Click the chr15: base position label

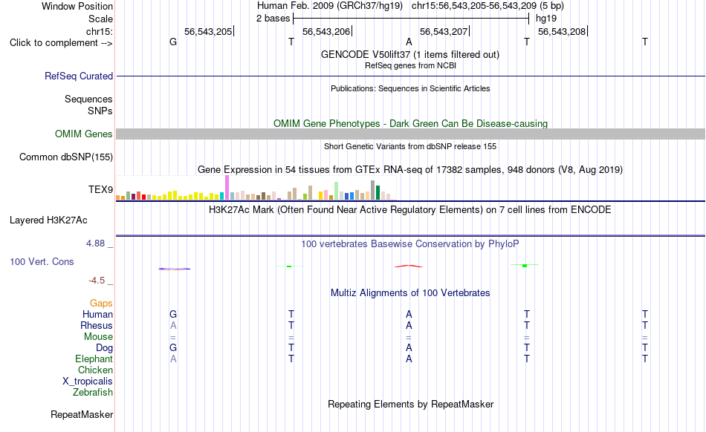[x=99, y=31]
